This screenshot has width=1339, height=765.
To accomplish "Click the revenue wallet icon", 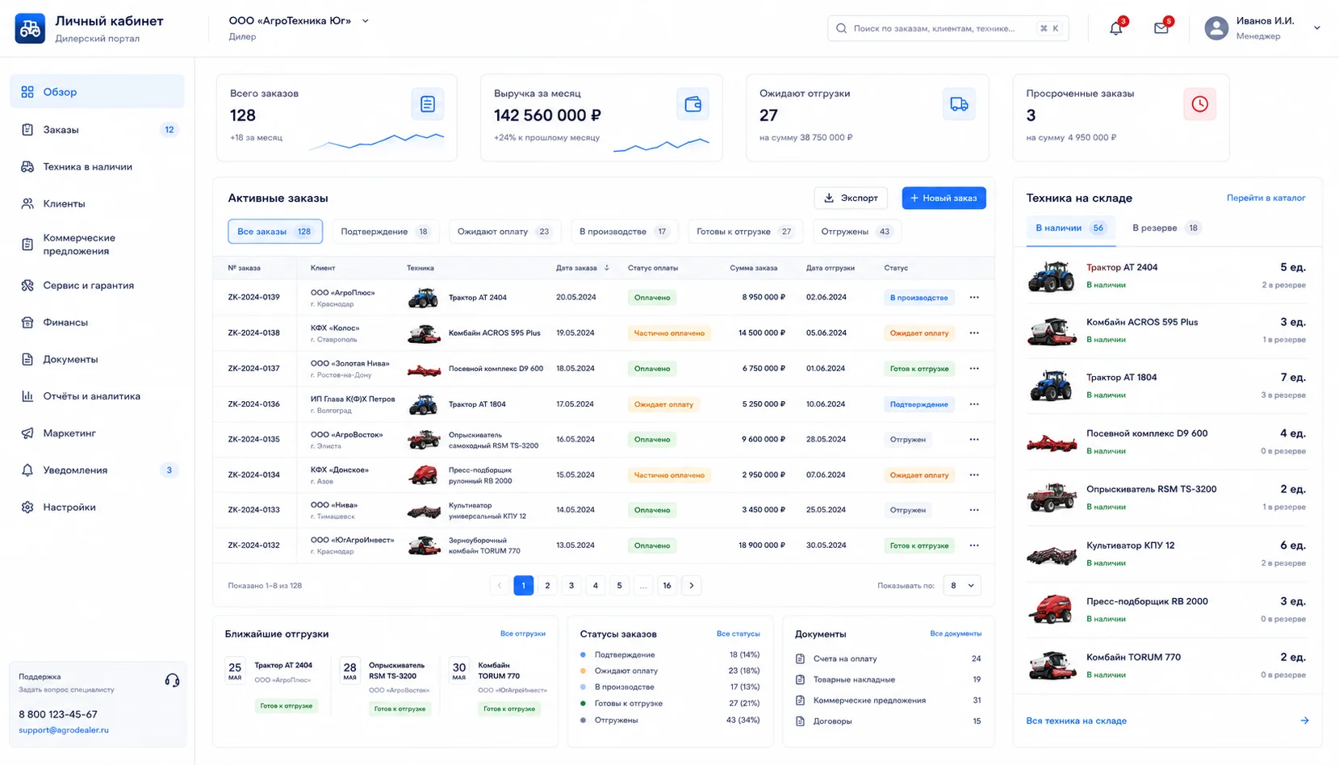I will [x=693, y=104].
